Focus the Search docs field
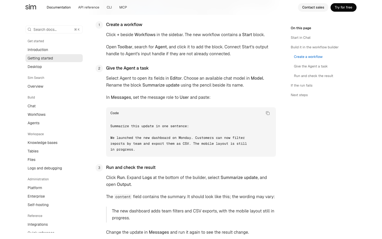Viewport: 382px width, 239px height. click(x=54, y=29)
